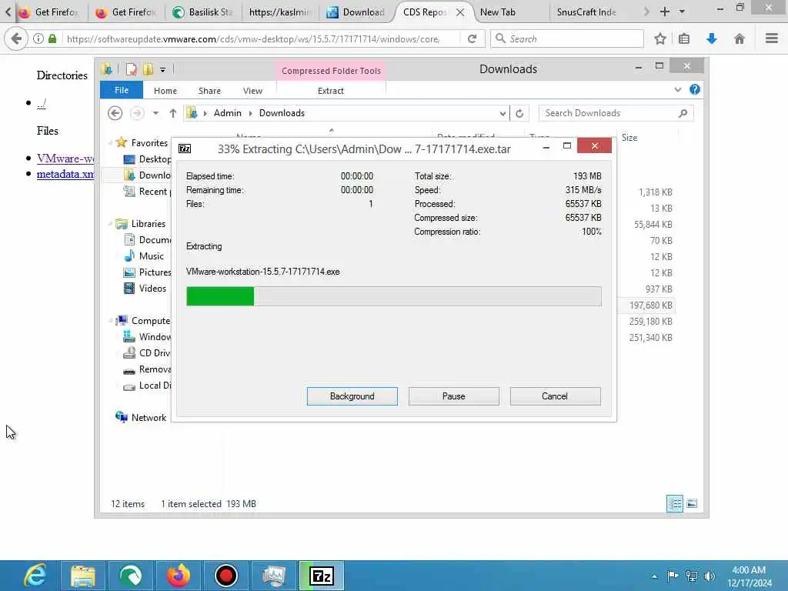This screenshot has height=591, width=788.
Task: Click the Firefox Search box
Action: [567, 38]
